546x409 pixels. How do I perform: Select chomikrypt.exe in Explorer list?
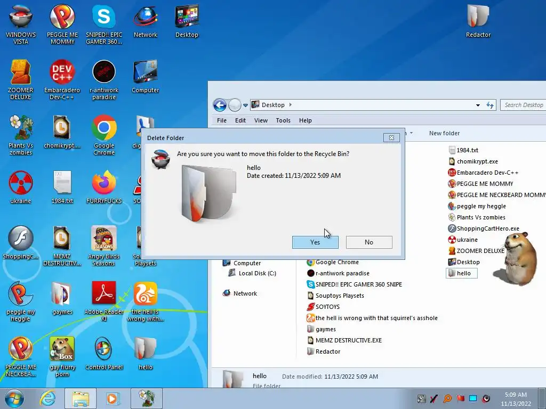473,161
